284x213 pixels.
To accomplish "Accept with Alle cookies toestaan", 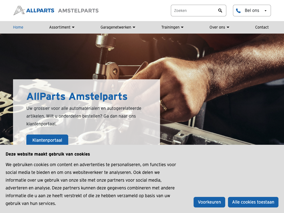I will click(253, 202).
